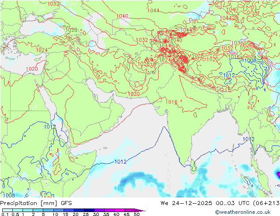The width and height of the screenshot is (280, 216).
Task: Click the '1012' label over the Arabian Sea
Action: click(x=121, y=162)
